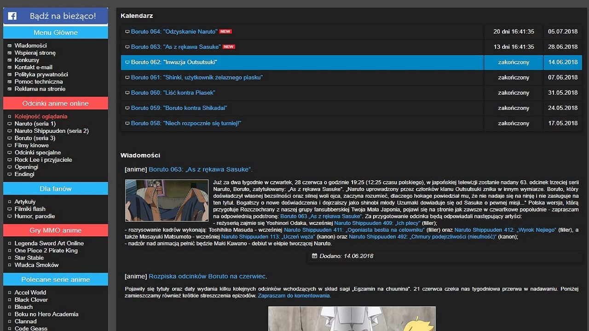589x331 pixels.
Task: Click the 05.07.2018 date cell
Action: tap(563, 32)
